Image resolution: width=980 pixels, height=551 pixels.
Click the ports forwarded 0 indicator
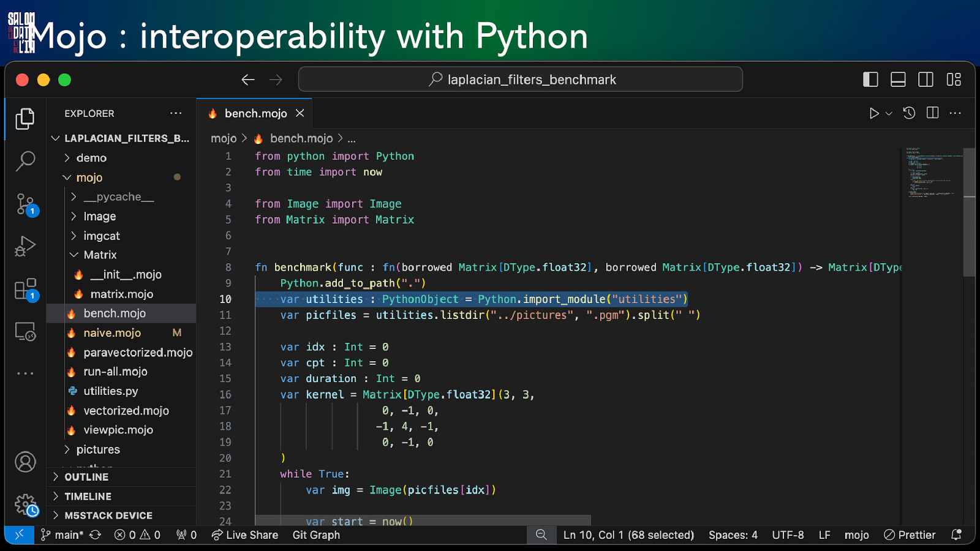[x=186, y=534]
